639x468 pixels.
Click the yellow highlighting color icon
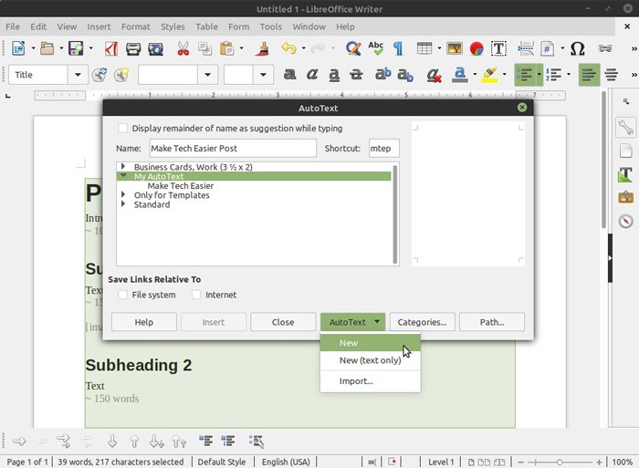489,75
